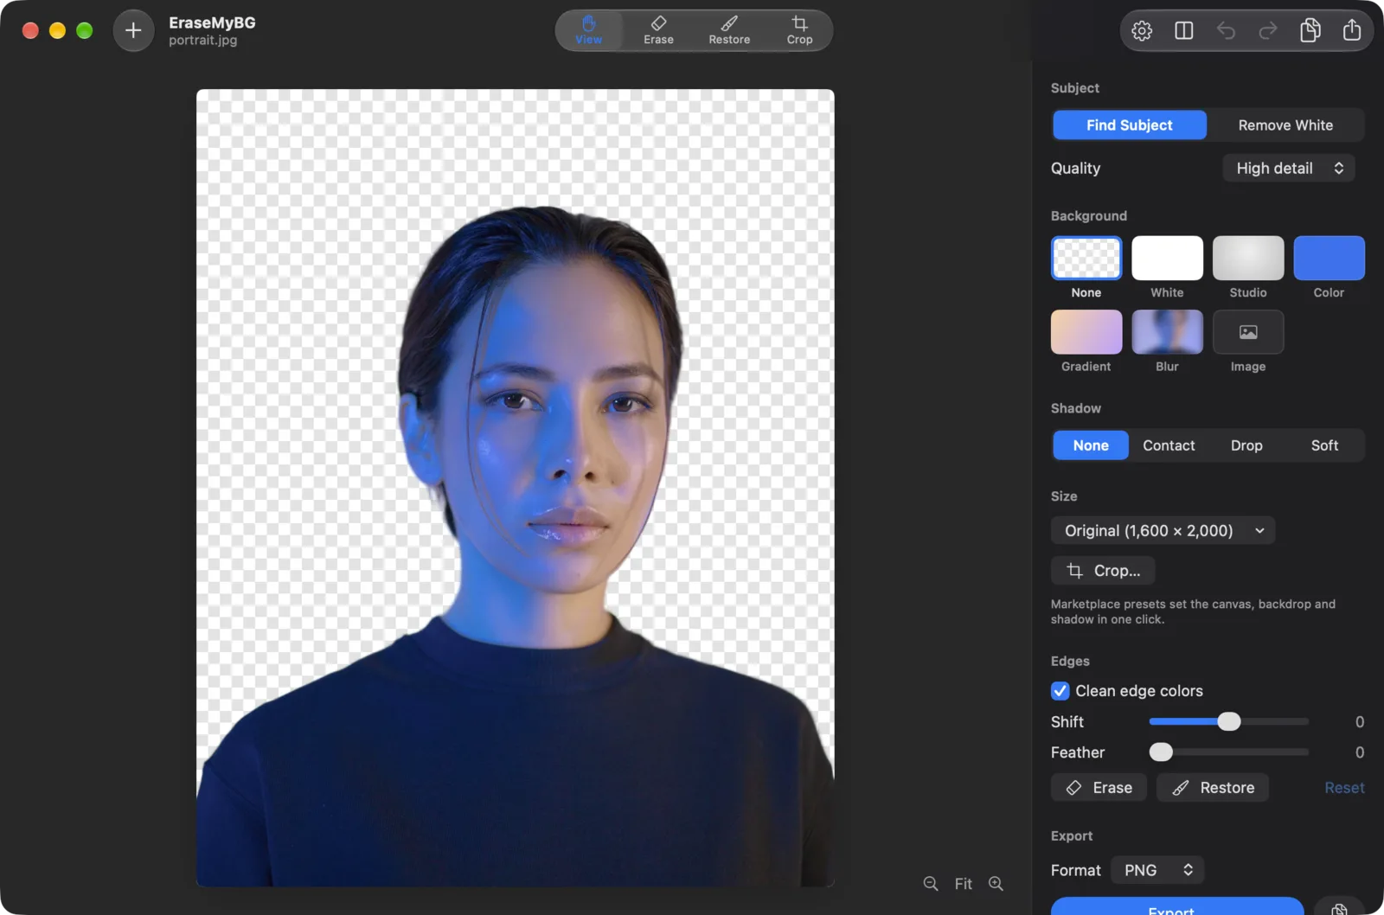Select None transparent background swatch

[1086, 258]
